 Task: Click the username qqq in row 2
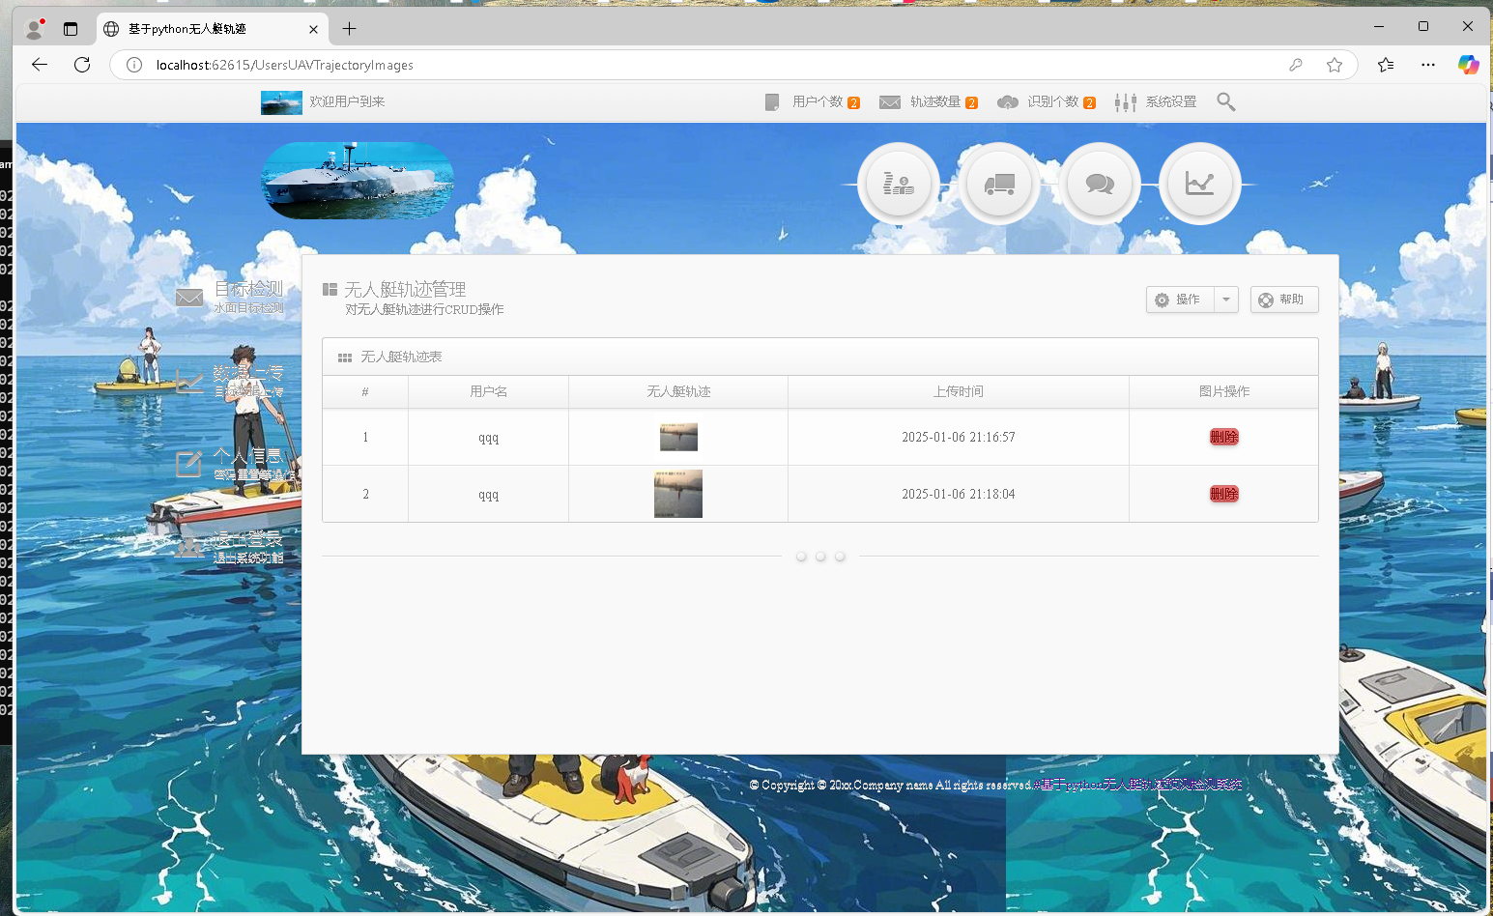pyautogui.click(x=489, y=495)
